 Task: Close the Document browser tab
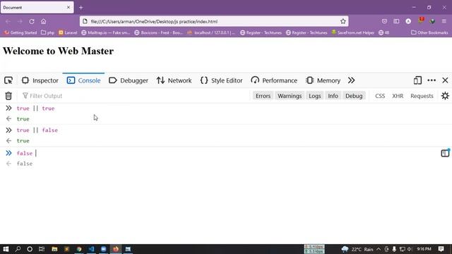pos(69,8)
